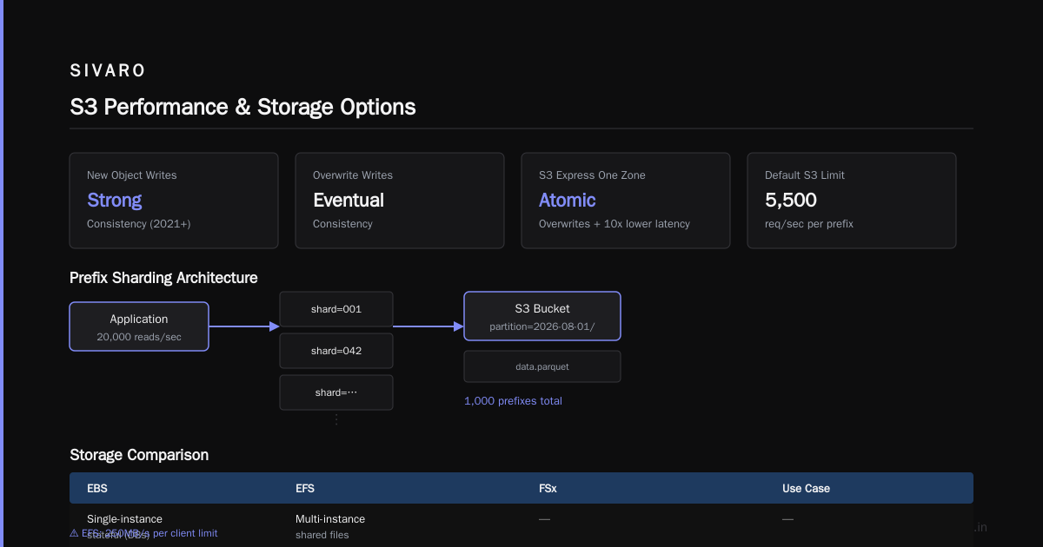Screen dimensions: 1043x547
Task: Click the Consistency (2021+) caption
Action: tap(138, 224)
